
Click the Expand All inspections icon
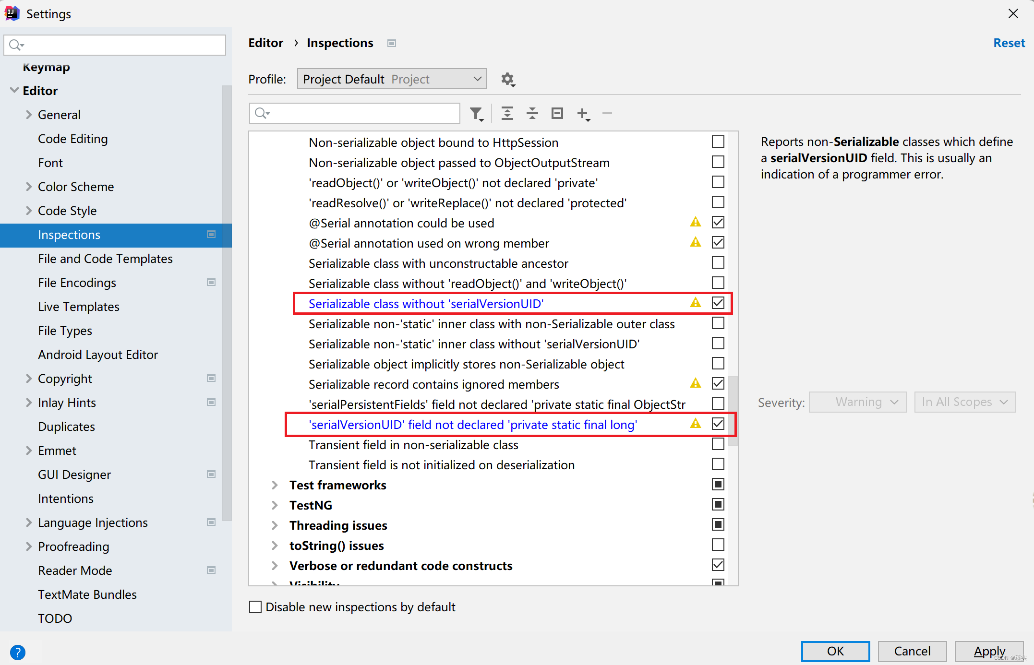(507, 114)
